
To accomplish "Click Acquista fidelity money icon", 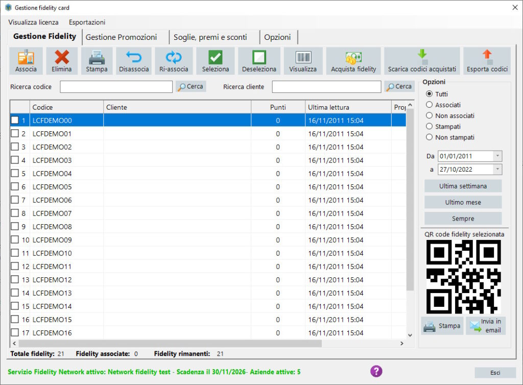I will (353, 57).
